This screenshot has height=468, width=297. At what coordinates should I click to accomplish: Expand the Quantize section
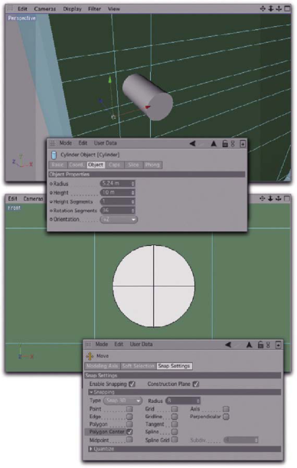[101, 449]
